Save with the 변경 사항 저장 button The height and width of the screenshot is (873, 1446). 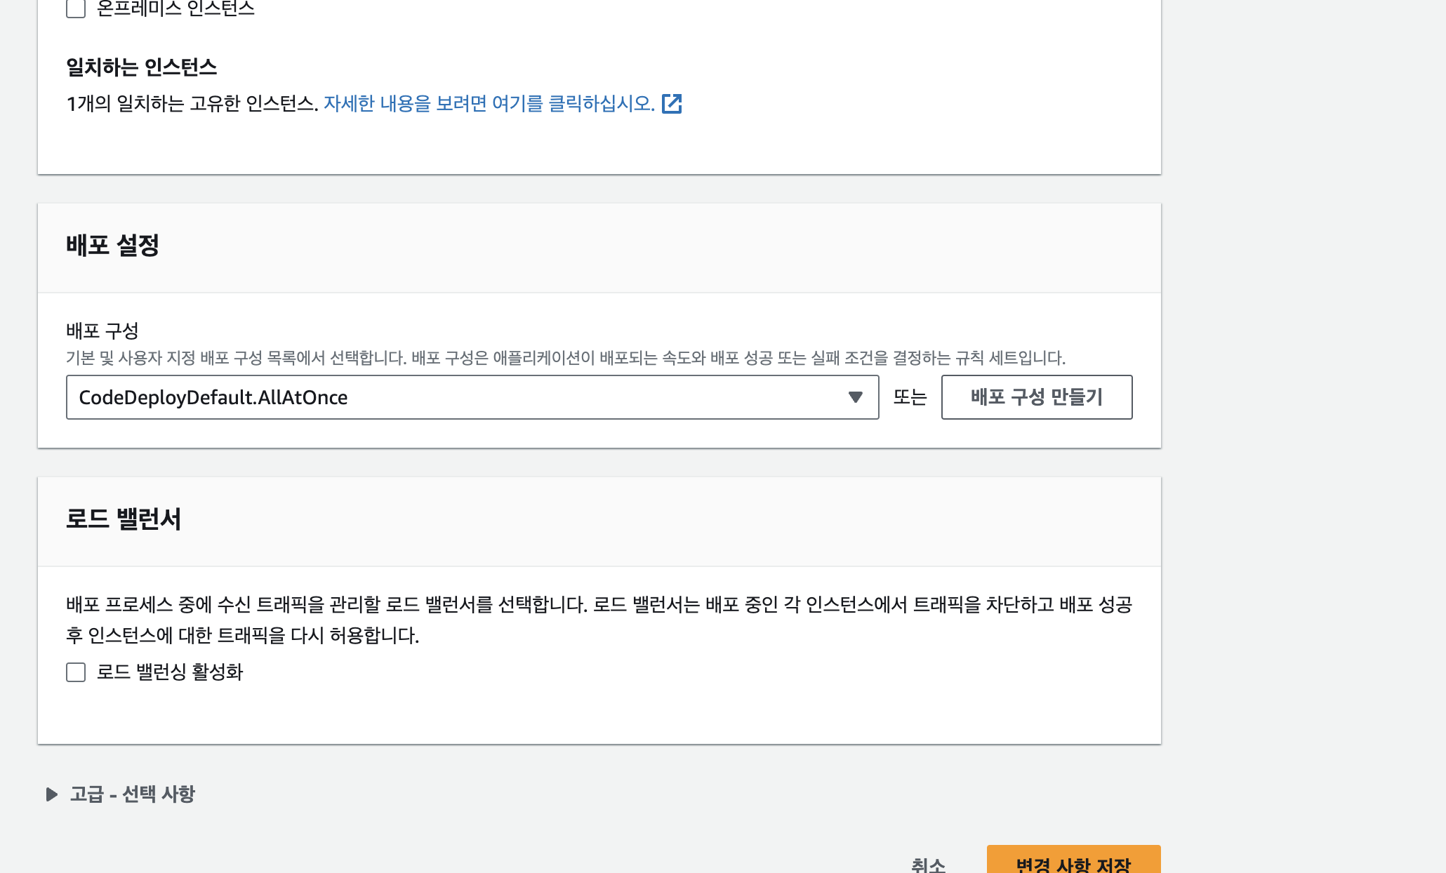(x=1073, y=863)
